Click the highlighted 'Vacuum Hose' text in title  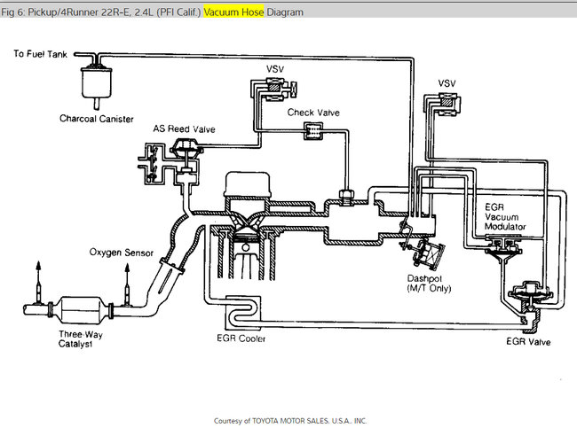233,12
